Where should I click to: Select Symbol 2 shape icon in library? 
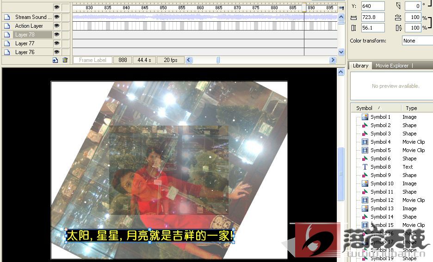[365, 125]
